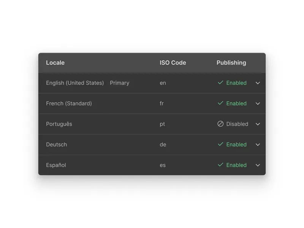Open the Deutsch row chevron

(x=258, y=144)
